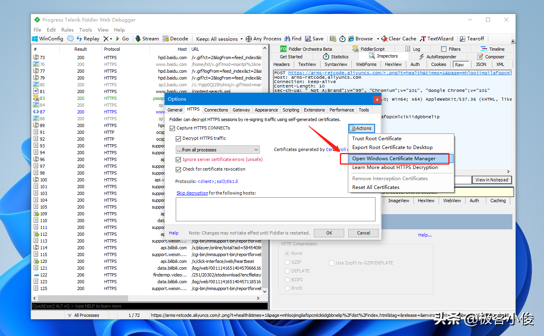Enable Use Zopfli to GZIP/DEFLATE
The height and width of the screenshot is (336, 544).
(331, 263)
